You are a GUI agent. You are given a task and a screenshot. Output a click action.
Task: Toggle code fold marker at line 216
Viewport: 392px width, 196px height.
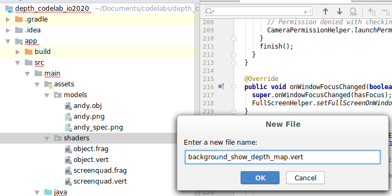234,87
